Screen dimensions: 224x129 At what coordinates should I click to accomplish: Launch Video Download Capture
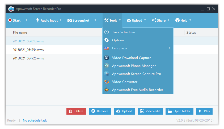coord(138,58)
